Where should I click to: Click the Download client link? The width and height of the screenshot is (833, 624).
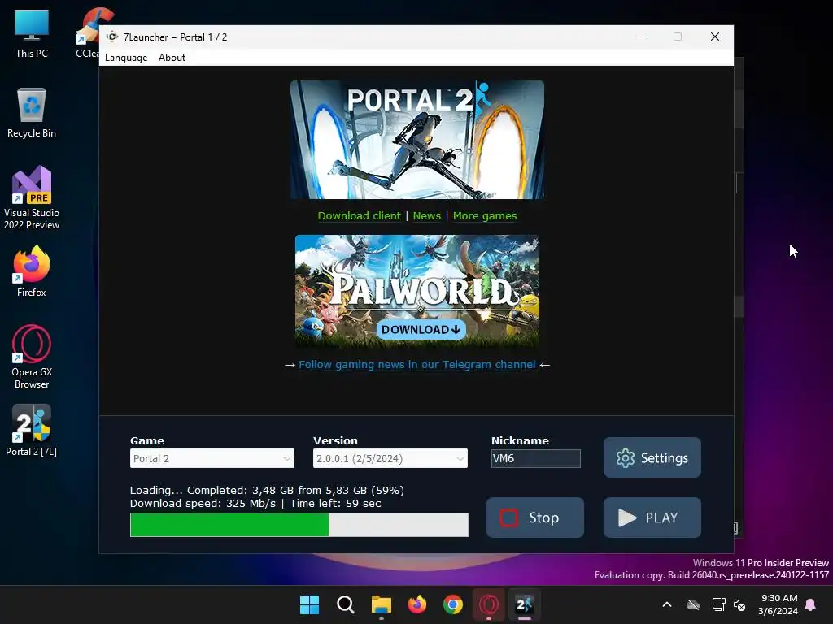click(x=359, y=216)
